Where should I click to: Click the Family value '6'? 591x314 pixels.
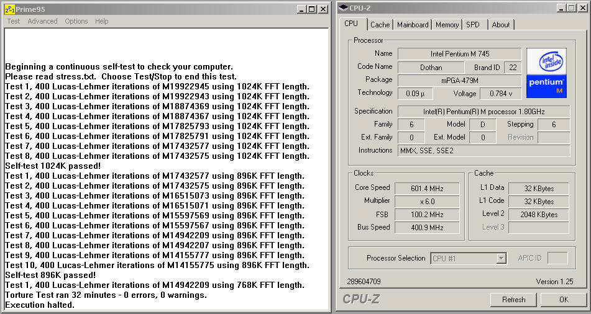click(411, 125)
